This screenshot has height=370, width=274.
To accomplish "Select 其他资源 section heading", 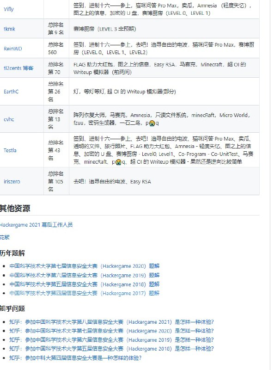I will [15, 208].
